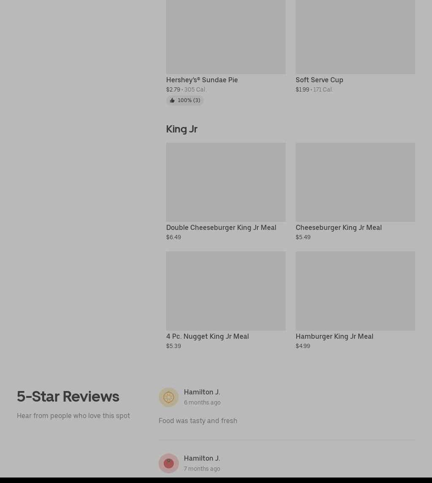Choose the Hamburger King Jr Meal photo
The height and width of the screenshot is (483, 432).
pos(355,291)
